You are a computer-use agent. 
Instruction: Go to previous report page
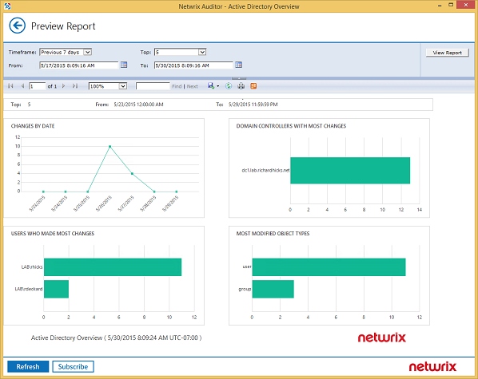click(x=22, y=86)
